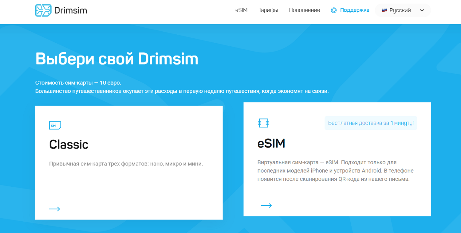The image size is (461, 233).
Task: Click the lifebuoy support icon
Action: 334,10
